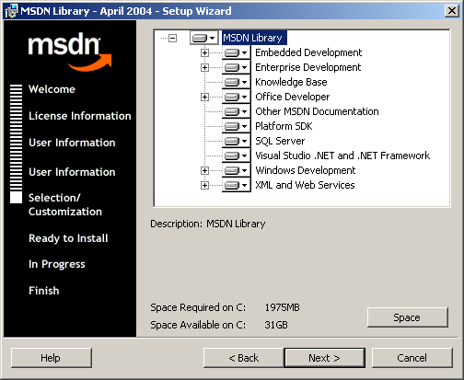Go back with the Back button

point(244,358)
